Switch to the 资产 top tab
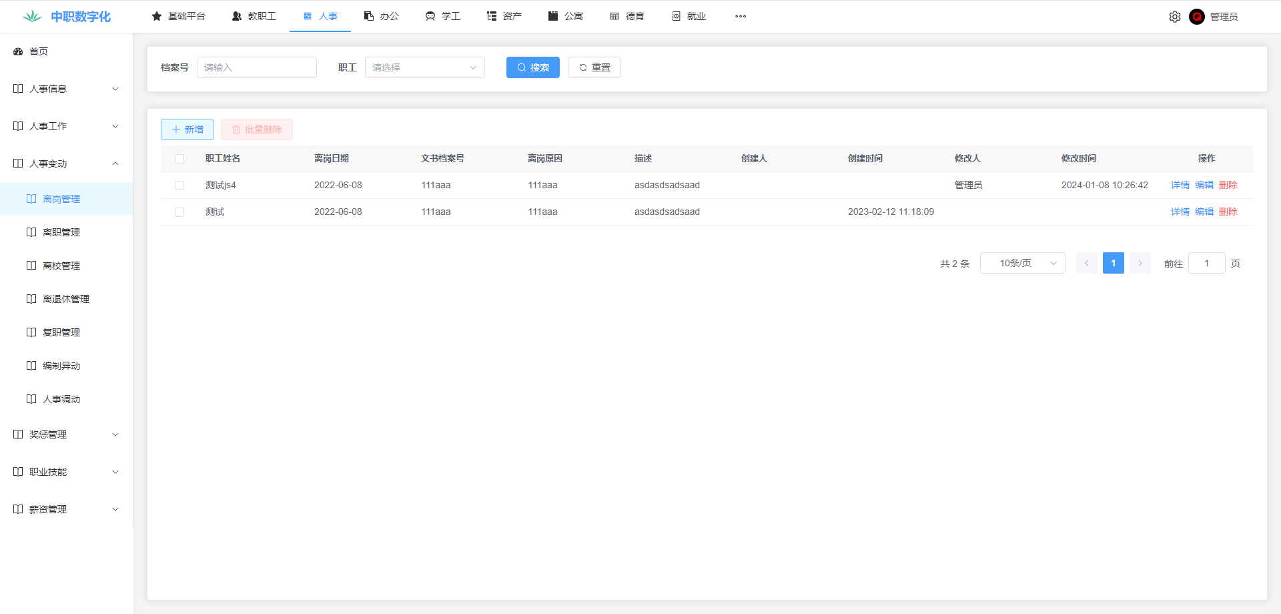This screenshot has height=614, width=1281. [x=504, y=16]
